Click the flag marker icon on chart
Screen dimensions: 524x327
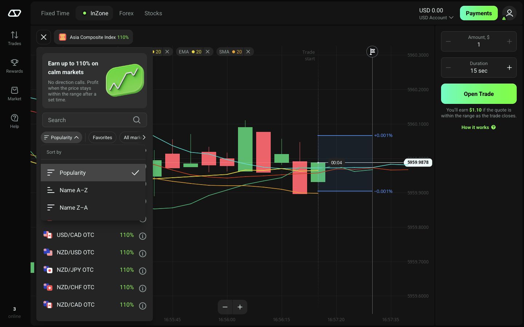372,52
